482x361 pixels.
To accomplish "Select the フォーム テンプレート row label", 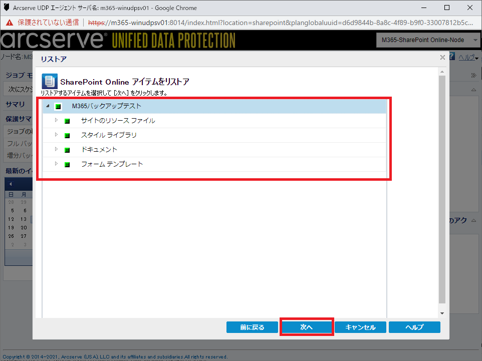I will coord(112,164).
